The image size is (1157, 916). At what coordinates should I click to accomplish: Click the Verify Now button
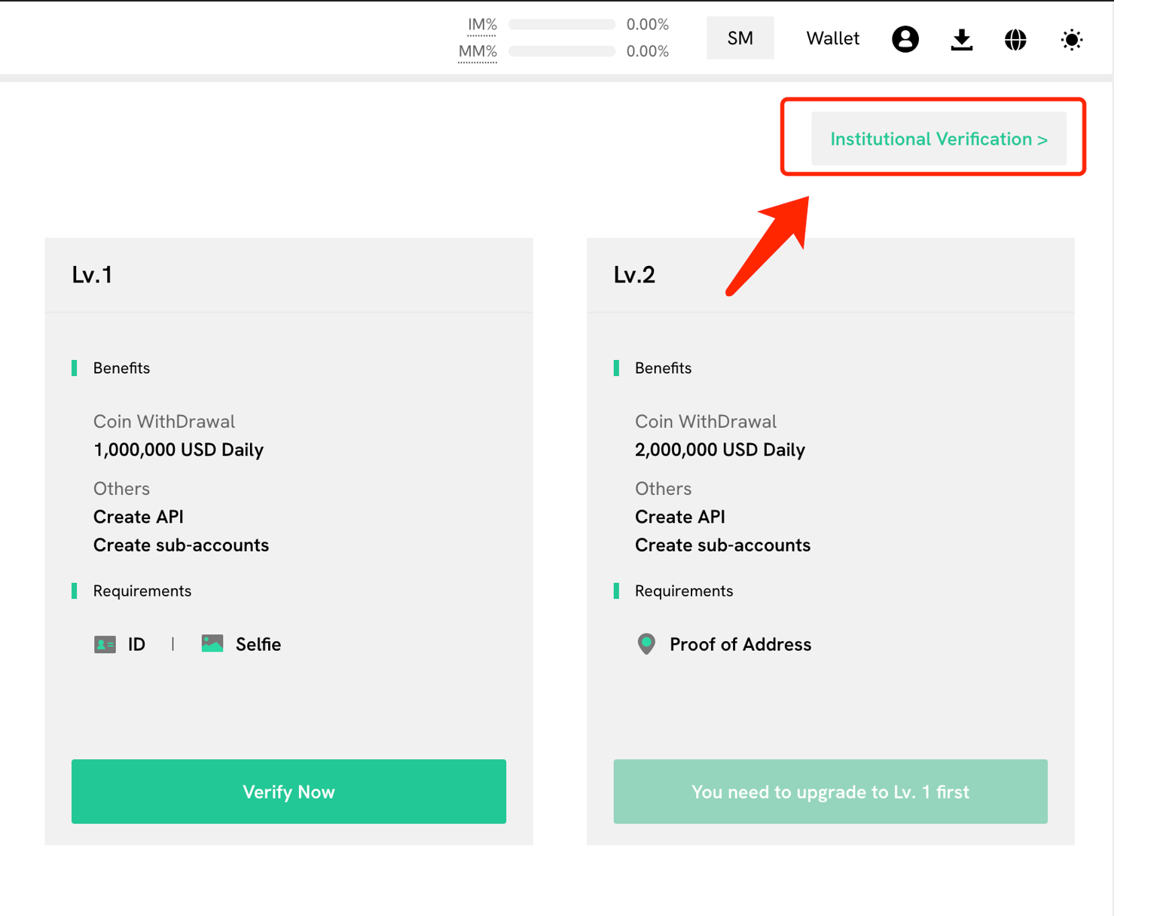click(288, 792)
